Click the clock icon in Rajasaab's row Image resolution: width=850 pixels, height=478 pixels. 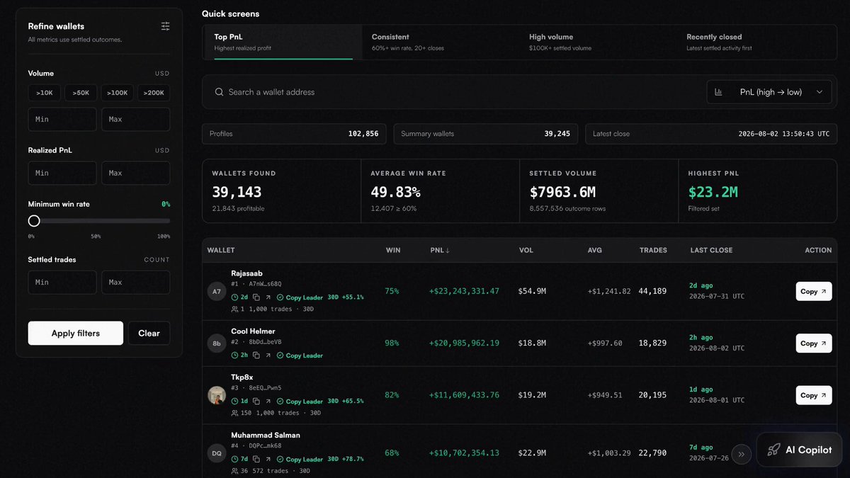235,297
